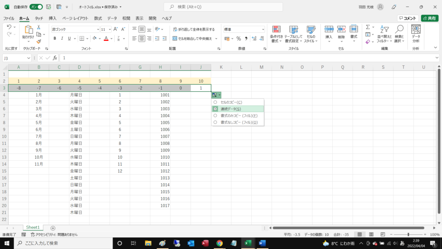Open the number format dropdown (標準)
Image resolution: width=442 pixels, height=249 pixels.
pyautogui.click(x=263, y=29)
